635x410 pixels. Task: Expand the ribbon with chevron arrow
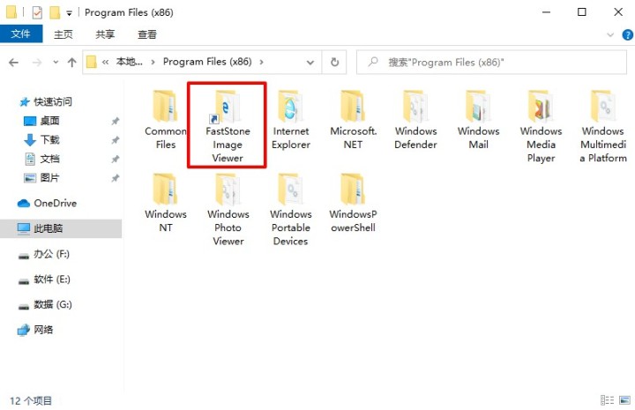point(610,34)
